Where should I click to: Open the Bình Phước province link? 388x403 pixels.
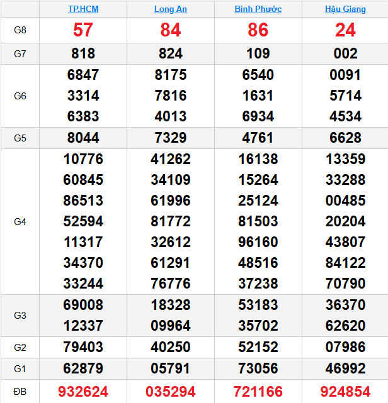coord(258,9)
